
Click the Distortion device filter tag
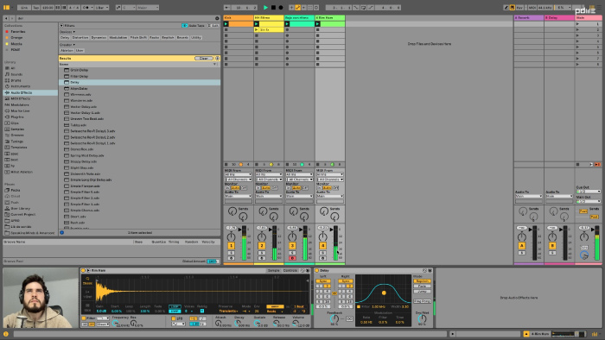(x=80, y=38)
